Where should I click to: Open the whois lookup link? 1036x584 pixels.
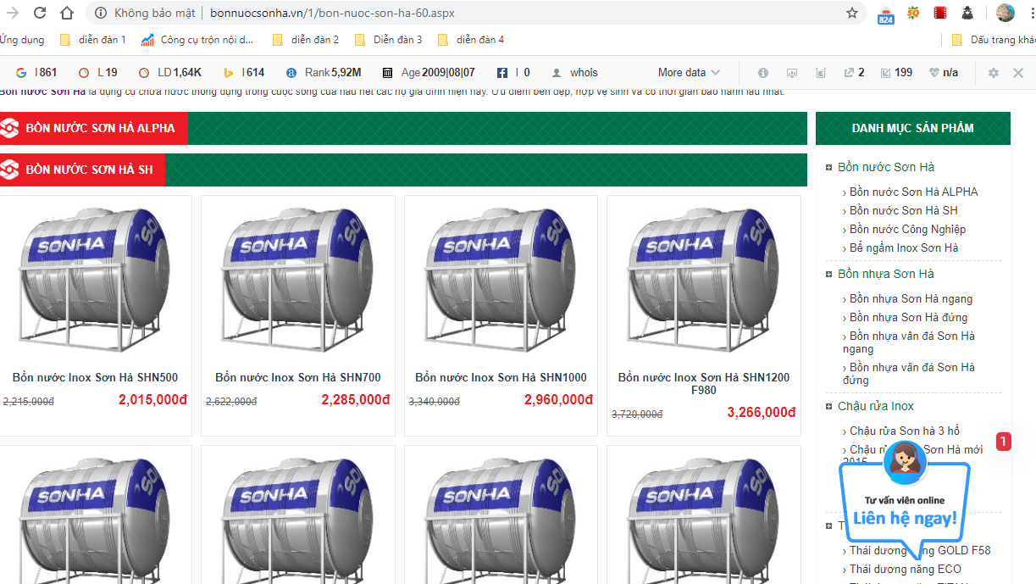(x=584, y=73)
